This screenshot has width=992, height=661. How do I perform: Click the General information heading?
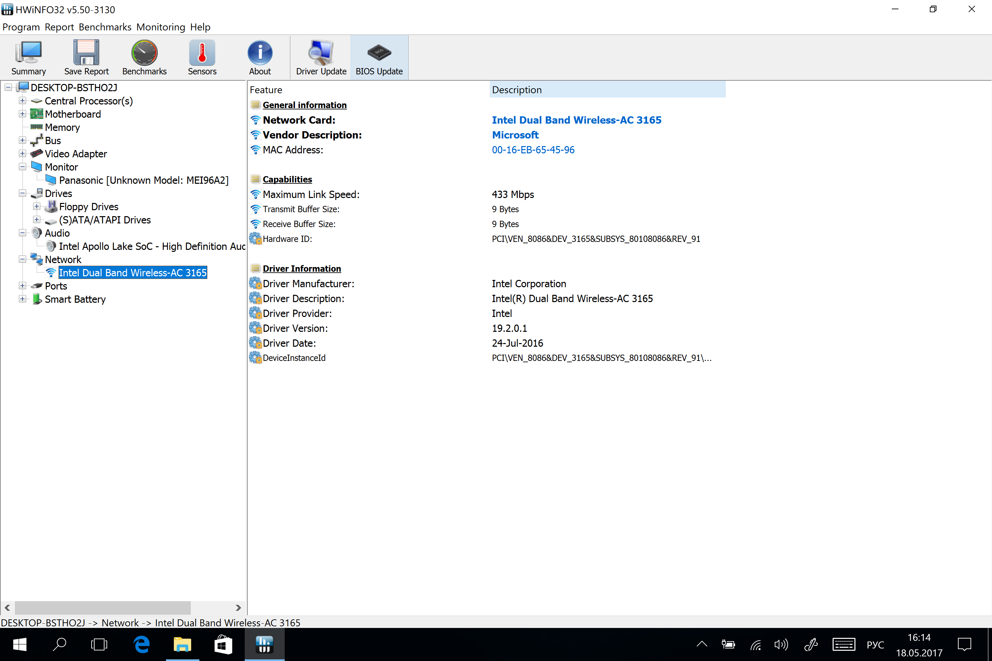[x=305, y=105]
